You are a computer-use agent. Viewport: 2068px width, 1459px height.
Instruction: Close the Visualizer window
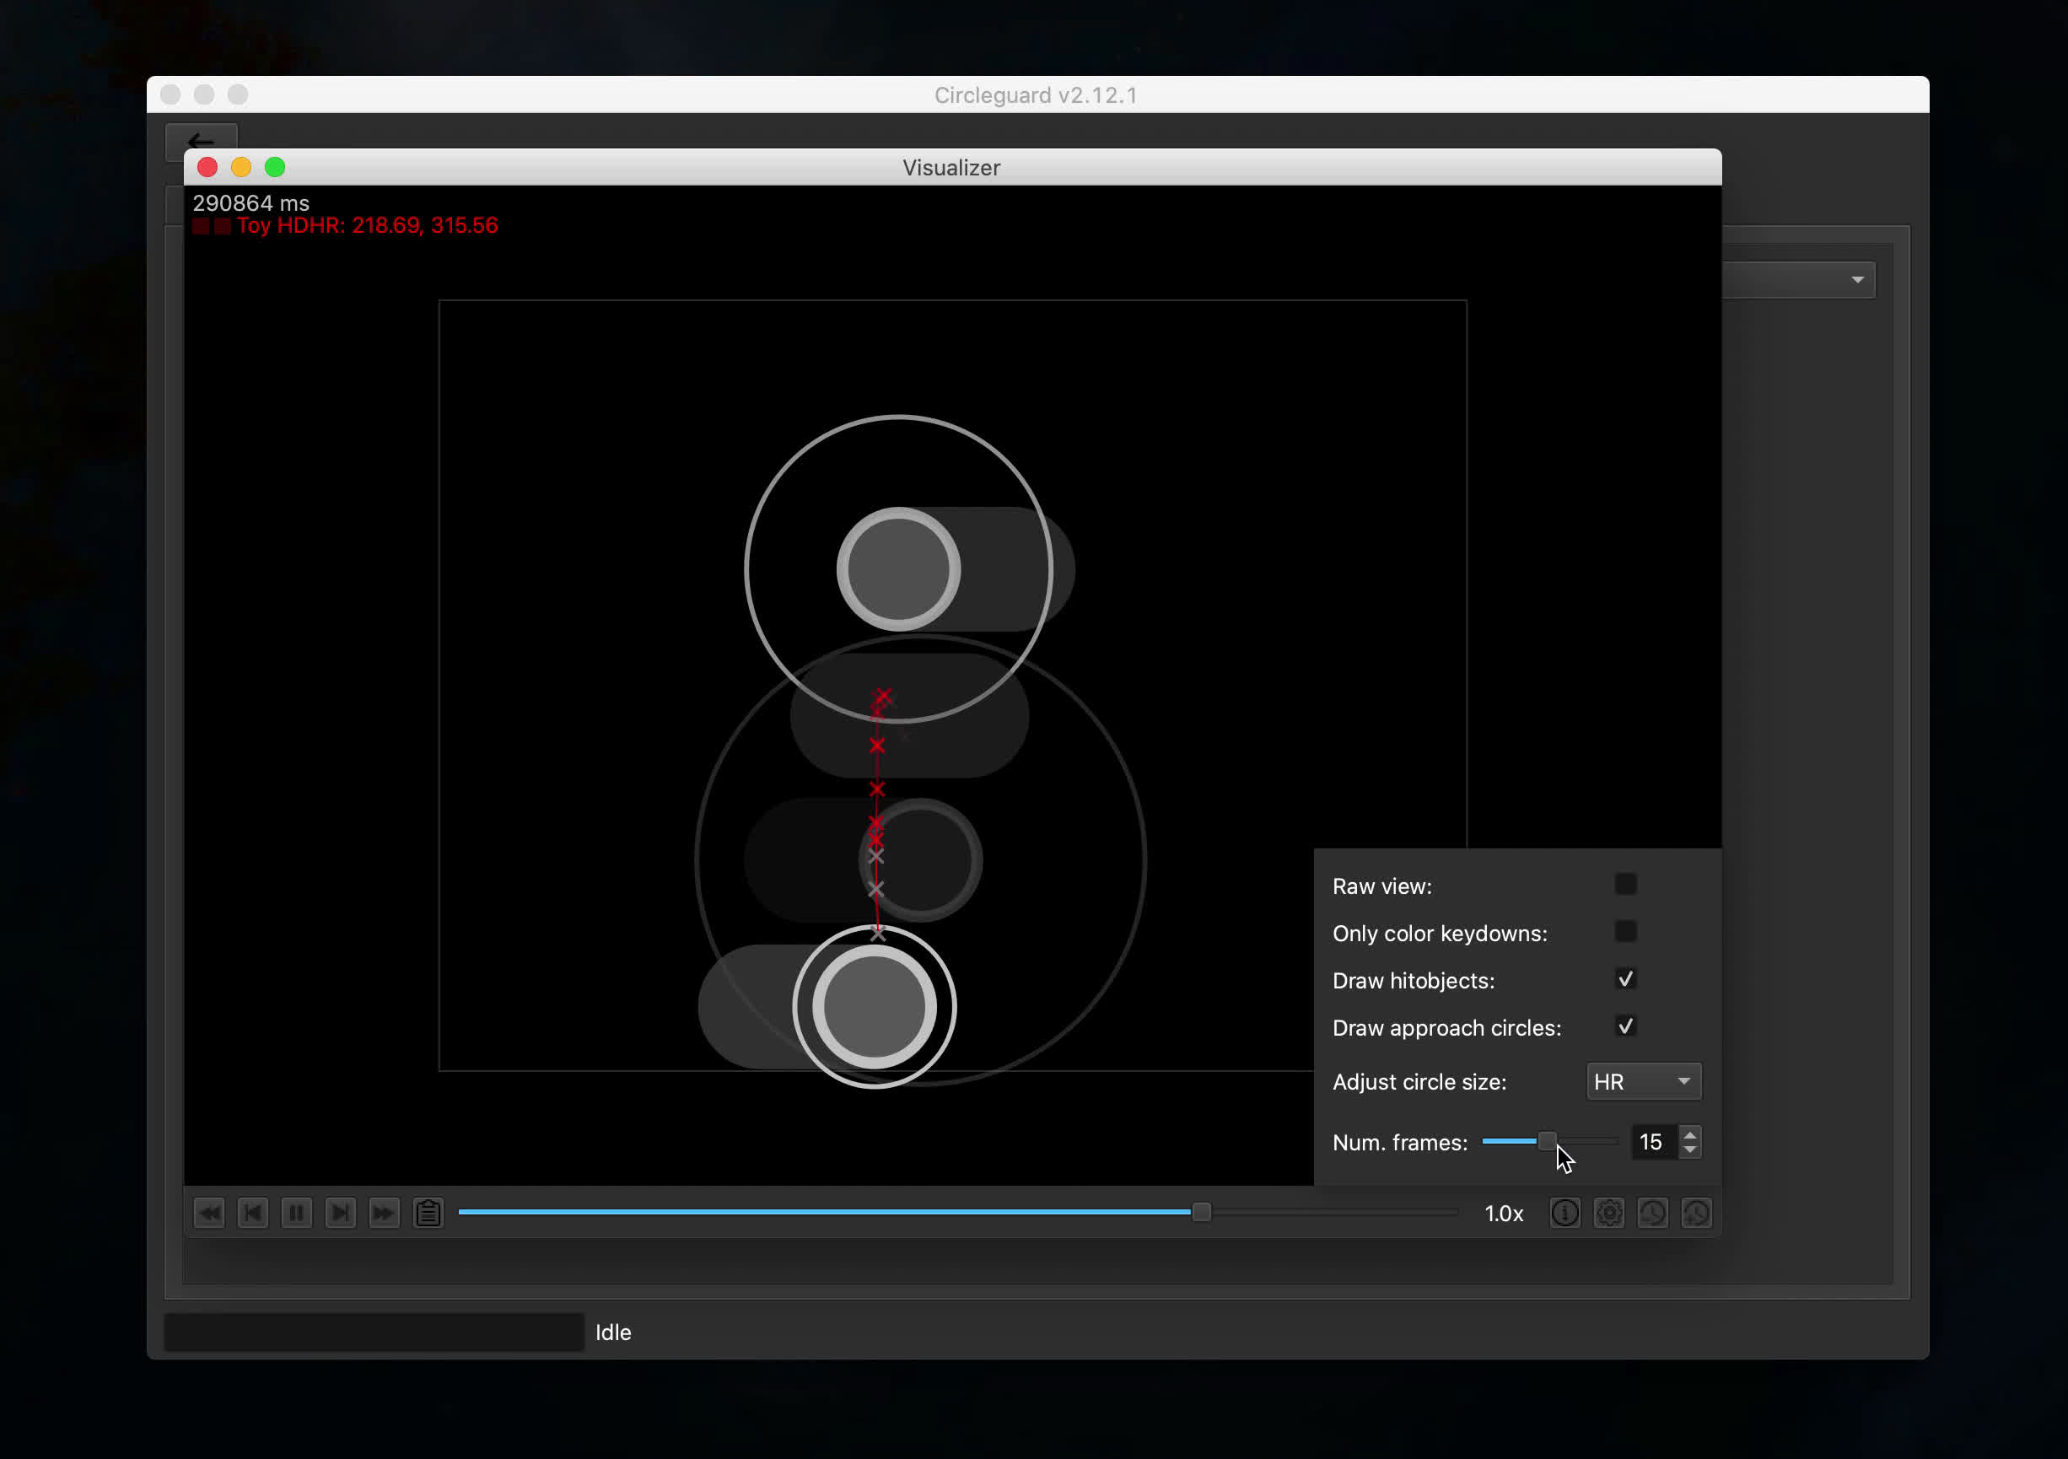tap(208, 168)
